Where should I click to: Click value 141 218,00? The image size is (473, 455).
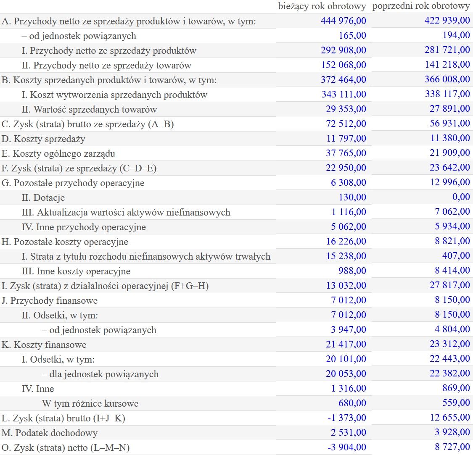pyautogui.click(x=447, y=65)
